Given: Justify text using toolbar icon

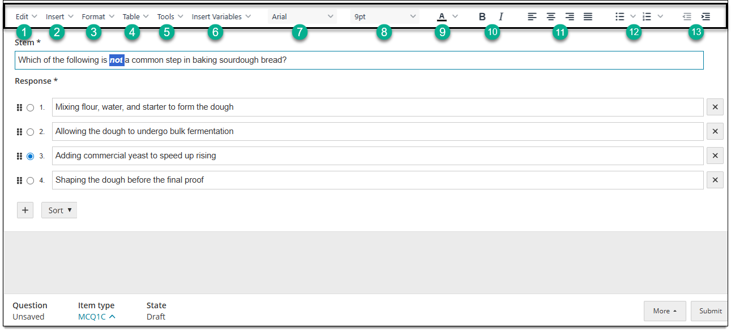Looking at the screenshot, I should [x=588, y=17].
